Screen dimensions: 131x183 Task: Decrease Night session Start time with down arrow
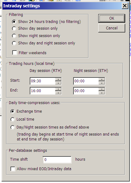point(102,83)
